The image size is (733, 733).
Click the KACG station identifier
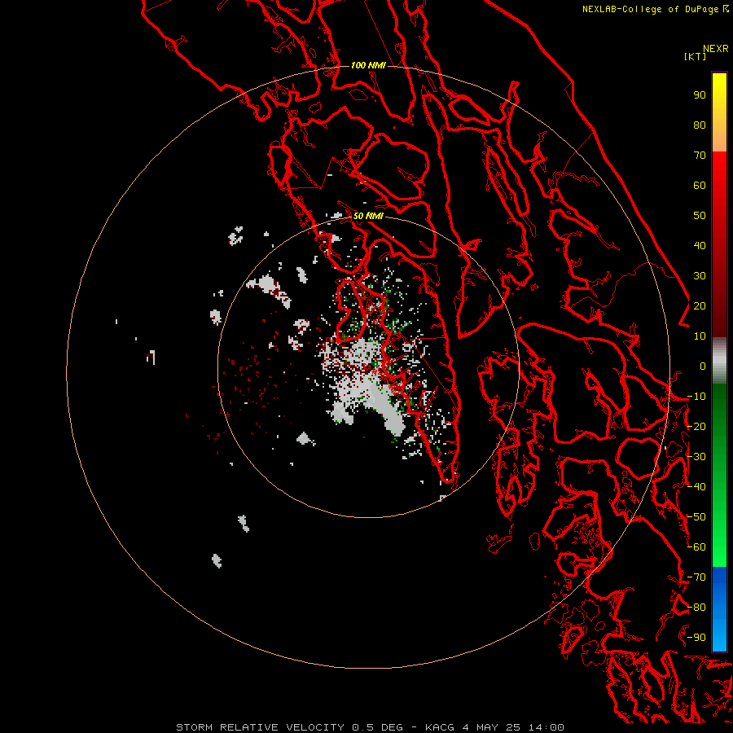pyautogui.click(x=440, y=727)
